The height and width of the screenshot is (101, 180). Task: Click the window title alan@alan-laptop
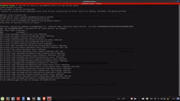[90, 1]
